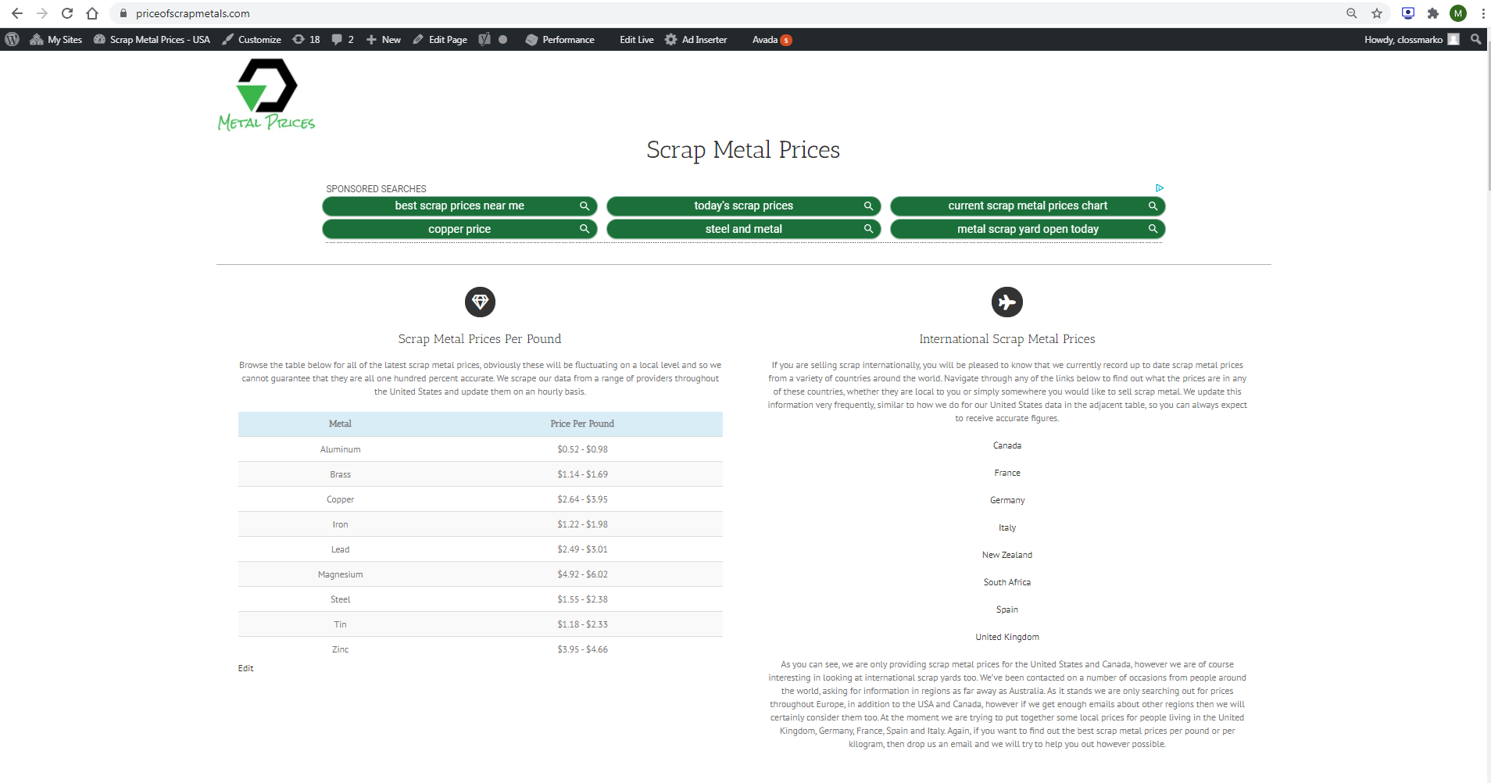Open the Chrome profile avatar M

coord(1458,13)
